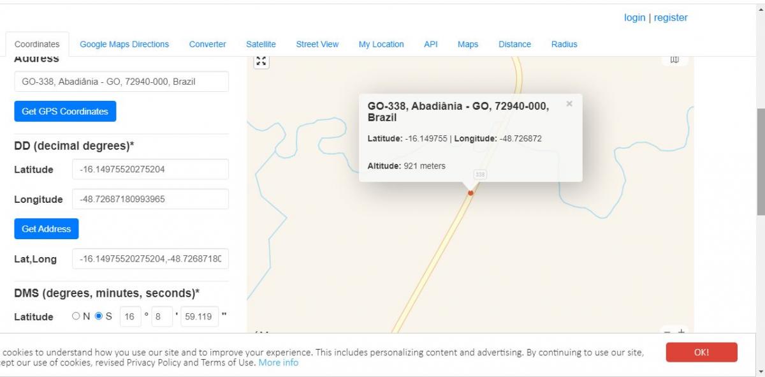Click the red location marker on map

point(470,193)
